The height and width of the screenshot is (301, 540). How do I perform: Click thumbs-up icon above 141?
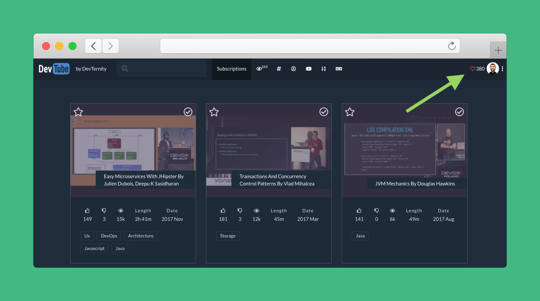[359, 211]
